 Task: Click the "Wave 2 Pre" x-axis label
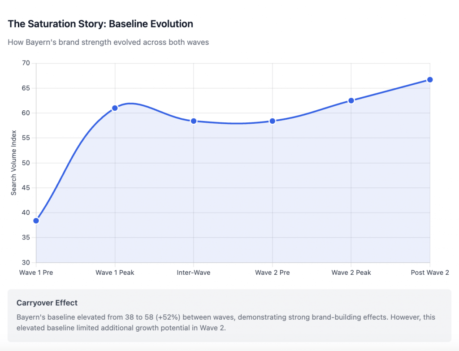(272, 273)
